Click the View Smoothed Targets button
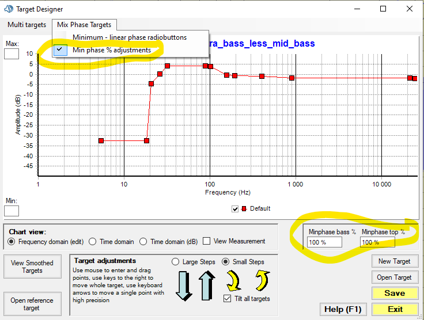This screenshot has width=424, height=320. tap(32, 266)
